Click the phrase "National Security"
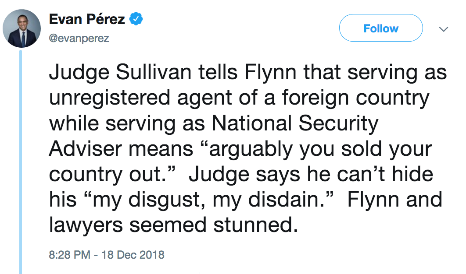 pyautogui.click(x=295, y=124)
